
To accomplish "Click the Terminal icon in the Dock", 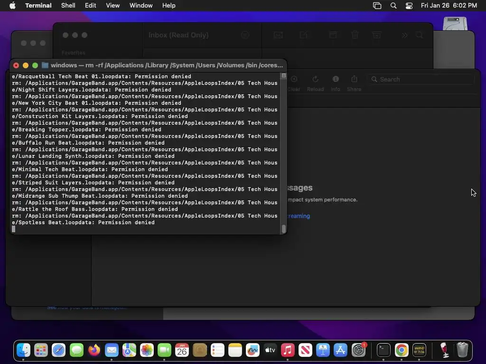I will [383, 350].
